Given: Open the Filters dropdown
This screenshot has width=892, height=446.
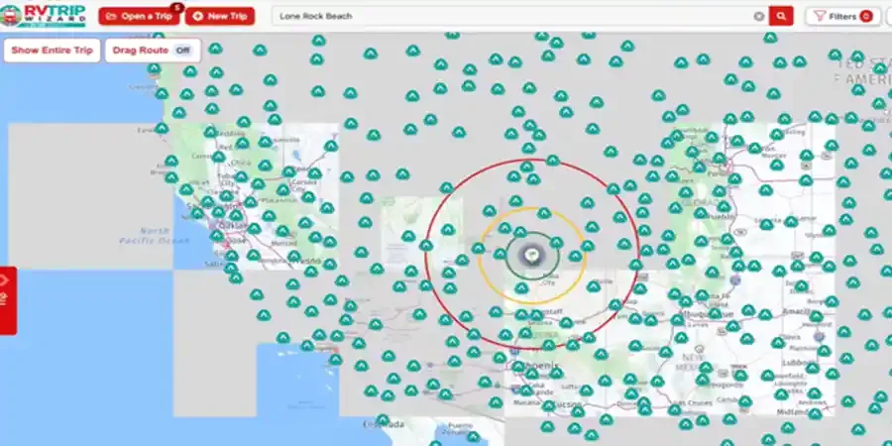Looking at the screenshot, I should tap(842, 16).
